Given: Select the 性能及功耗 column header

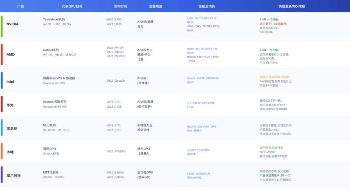Looking at the screenshot, I should (206, 6).
